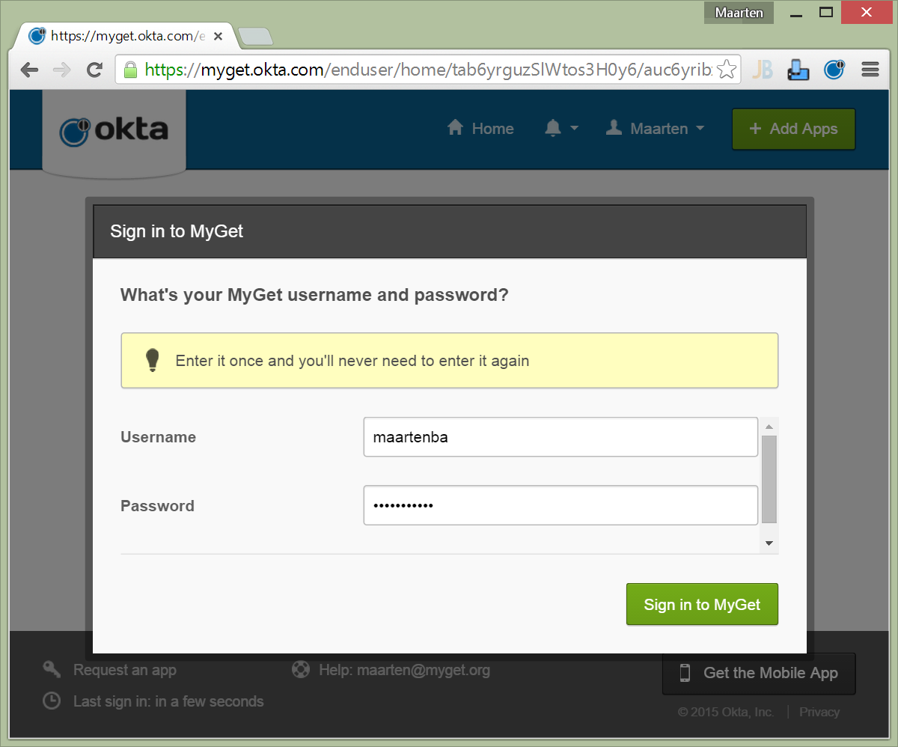Click the Sign in to MyGet button
The height and width of the screenshot is (747, 898).
[x=702, y=605]
